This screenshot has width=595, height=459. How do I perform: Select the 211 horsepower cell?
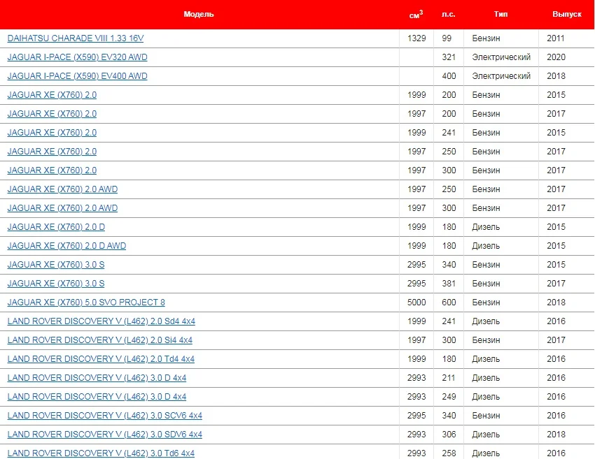click(x=449, y=378)
